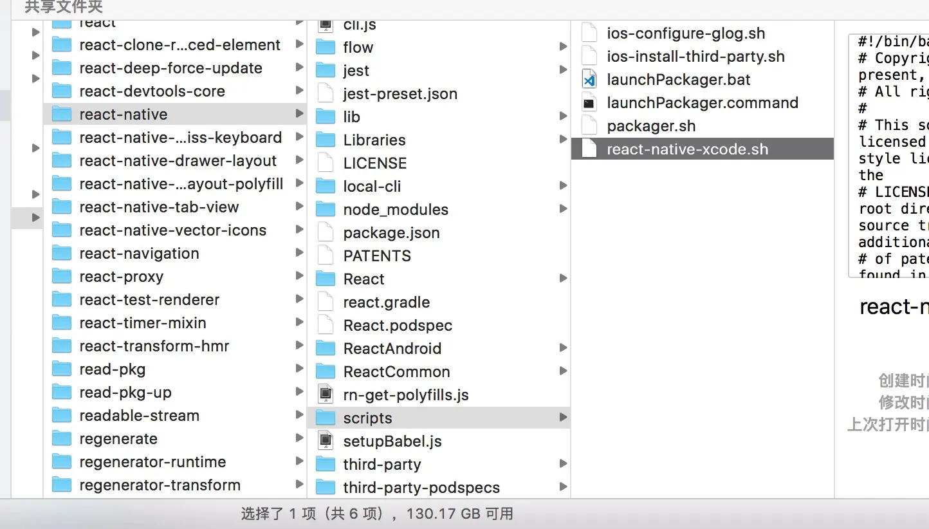Open the react-test-renderer folder
This screenshot has width=929, height=529.
click(175, 300)
